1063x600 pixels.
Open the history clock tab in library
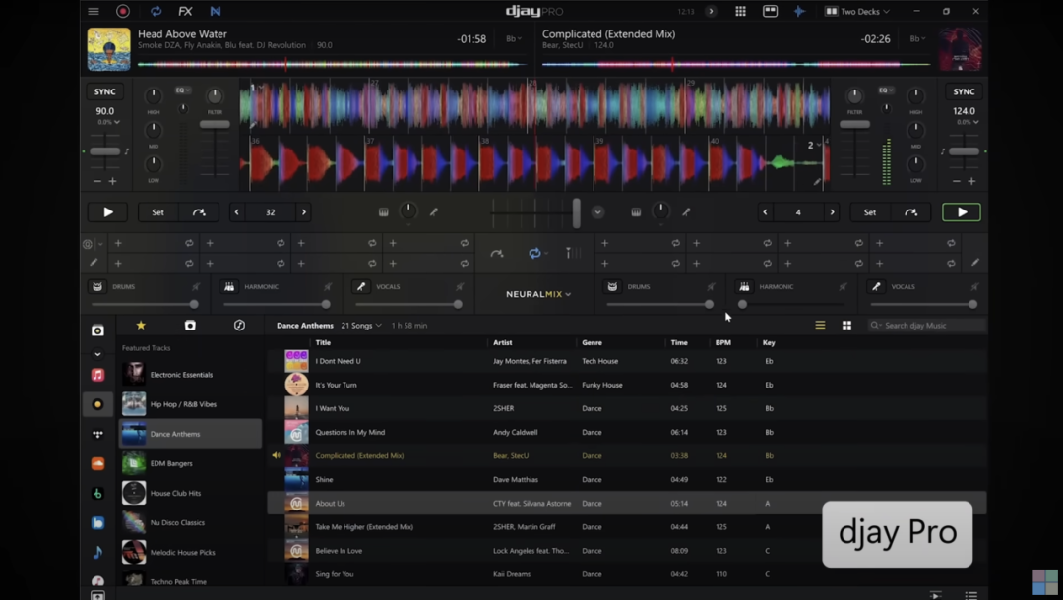click(x=239, y=325)
